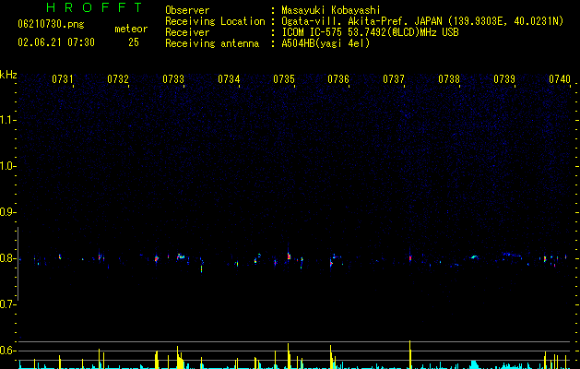The height and width of the screenshot is (369, 580).
Task: Click the kHz axis unit label
Action: [x=8, y=75]
